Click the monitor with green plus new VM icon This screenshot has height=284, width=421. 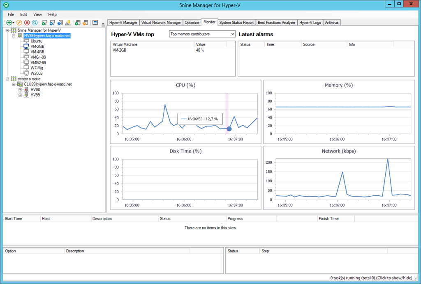44,23
